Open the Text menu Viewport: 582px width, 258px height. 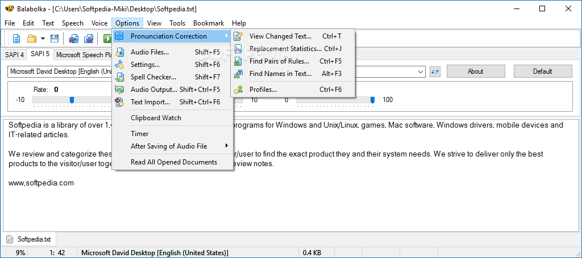click(x=48, y=23)
